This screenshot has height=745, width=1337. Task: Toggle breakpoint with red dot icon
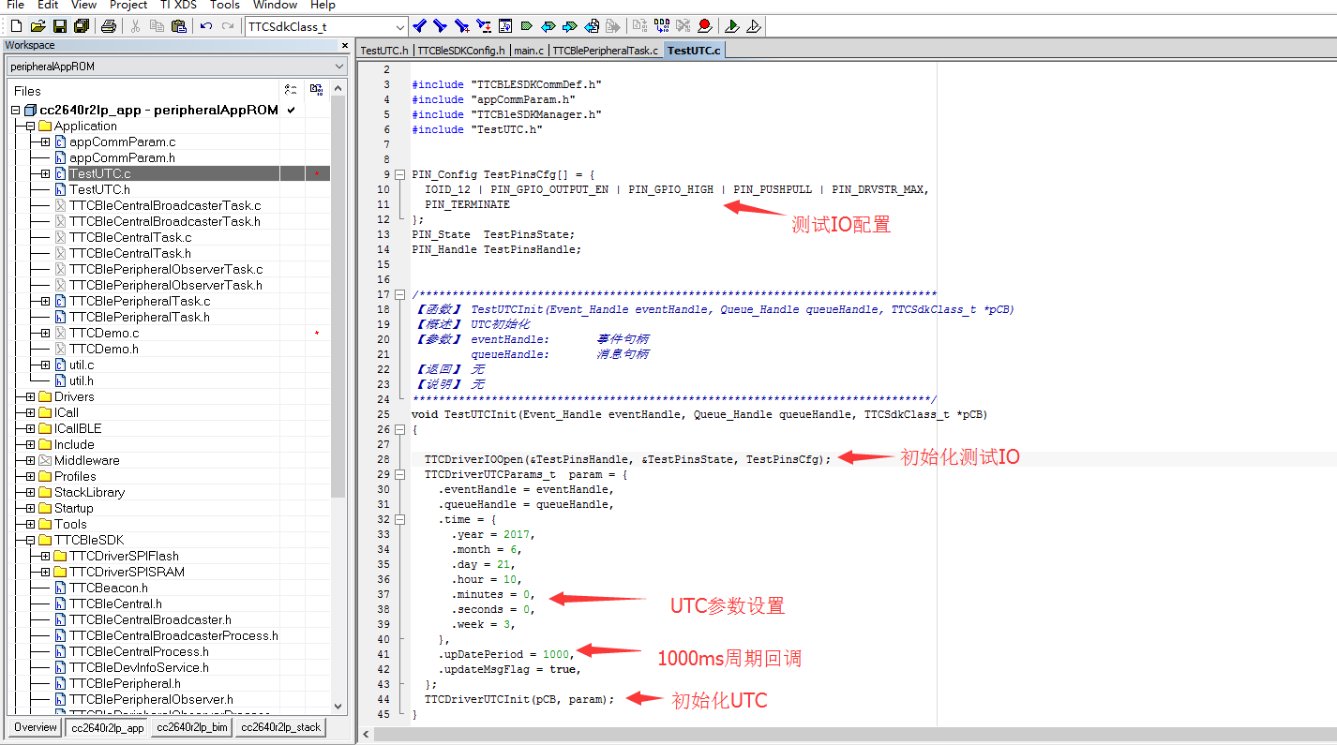(705, 26)
